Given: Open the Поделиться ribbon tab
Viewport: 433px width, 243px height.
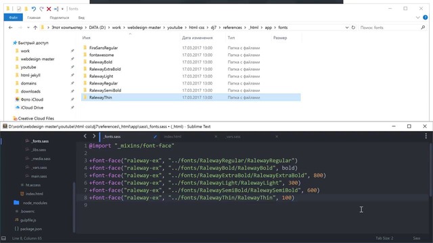Looking at the screenshot, I should click(60, 18).
